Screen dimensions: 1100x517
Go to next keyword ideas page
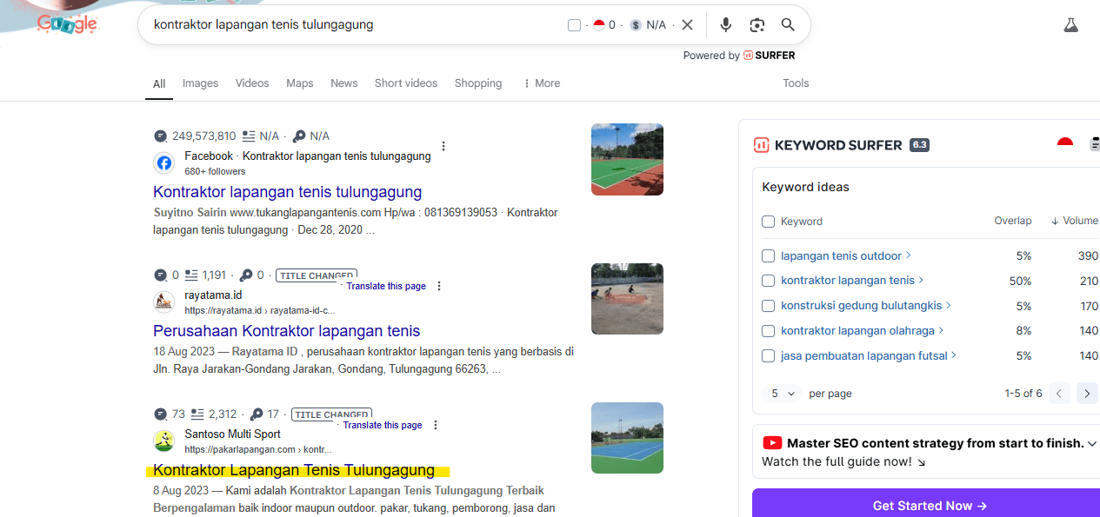(x=1086, y=394)
